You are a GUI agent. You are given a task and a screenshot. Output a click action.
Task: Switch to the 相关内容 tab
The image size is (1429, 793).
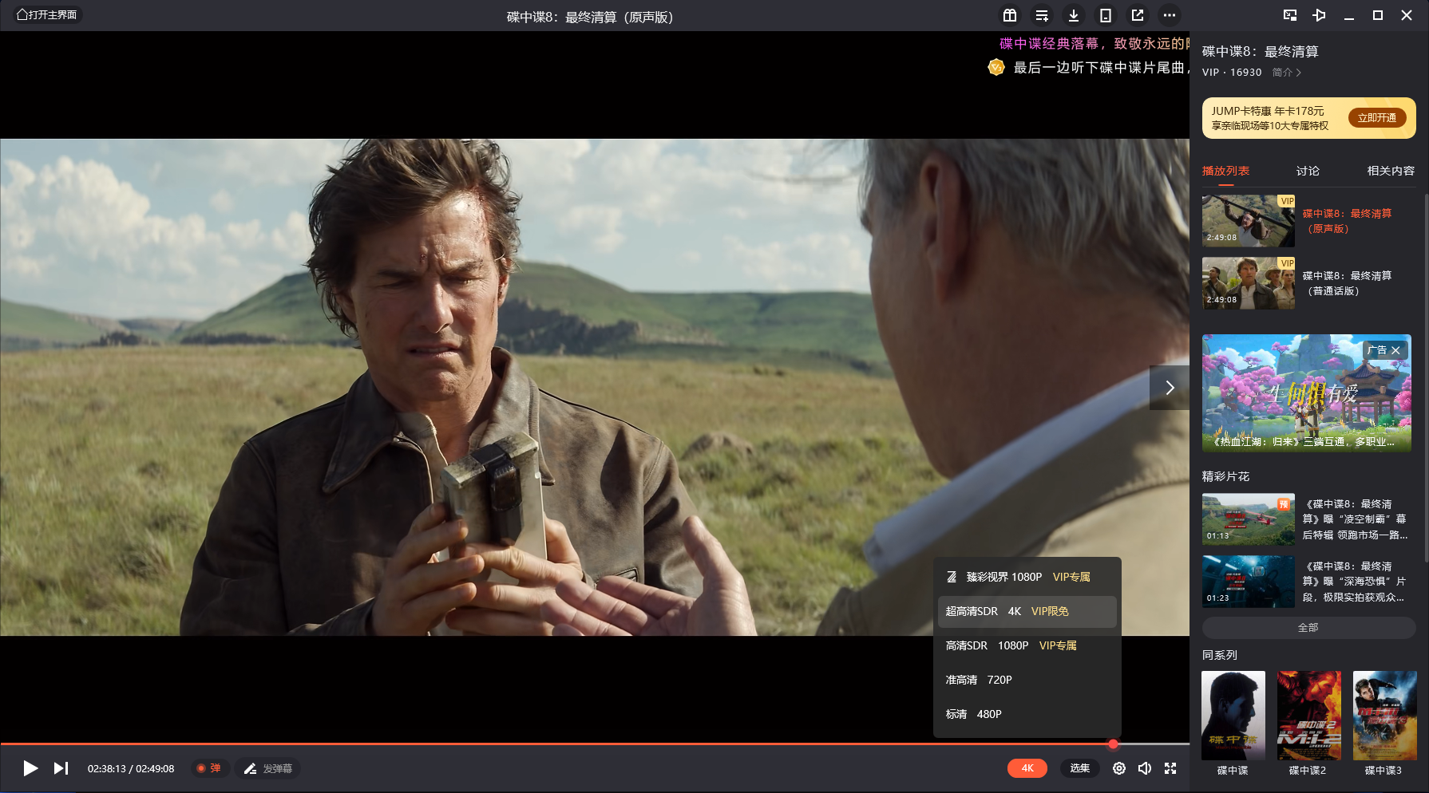[1391, 171]
